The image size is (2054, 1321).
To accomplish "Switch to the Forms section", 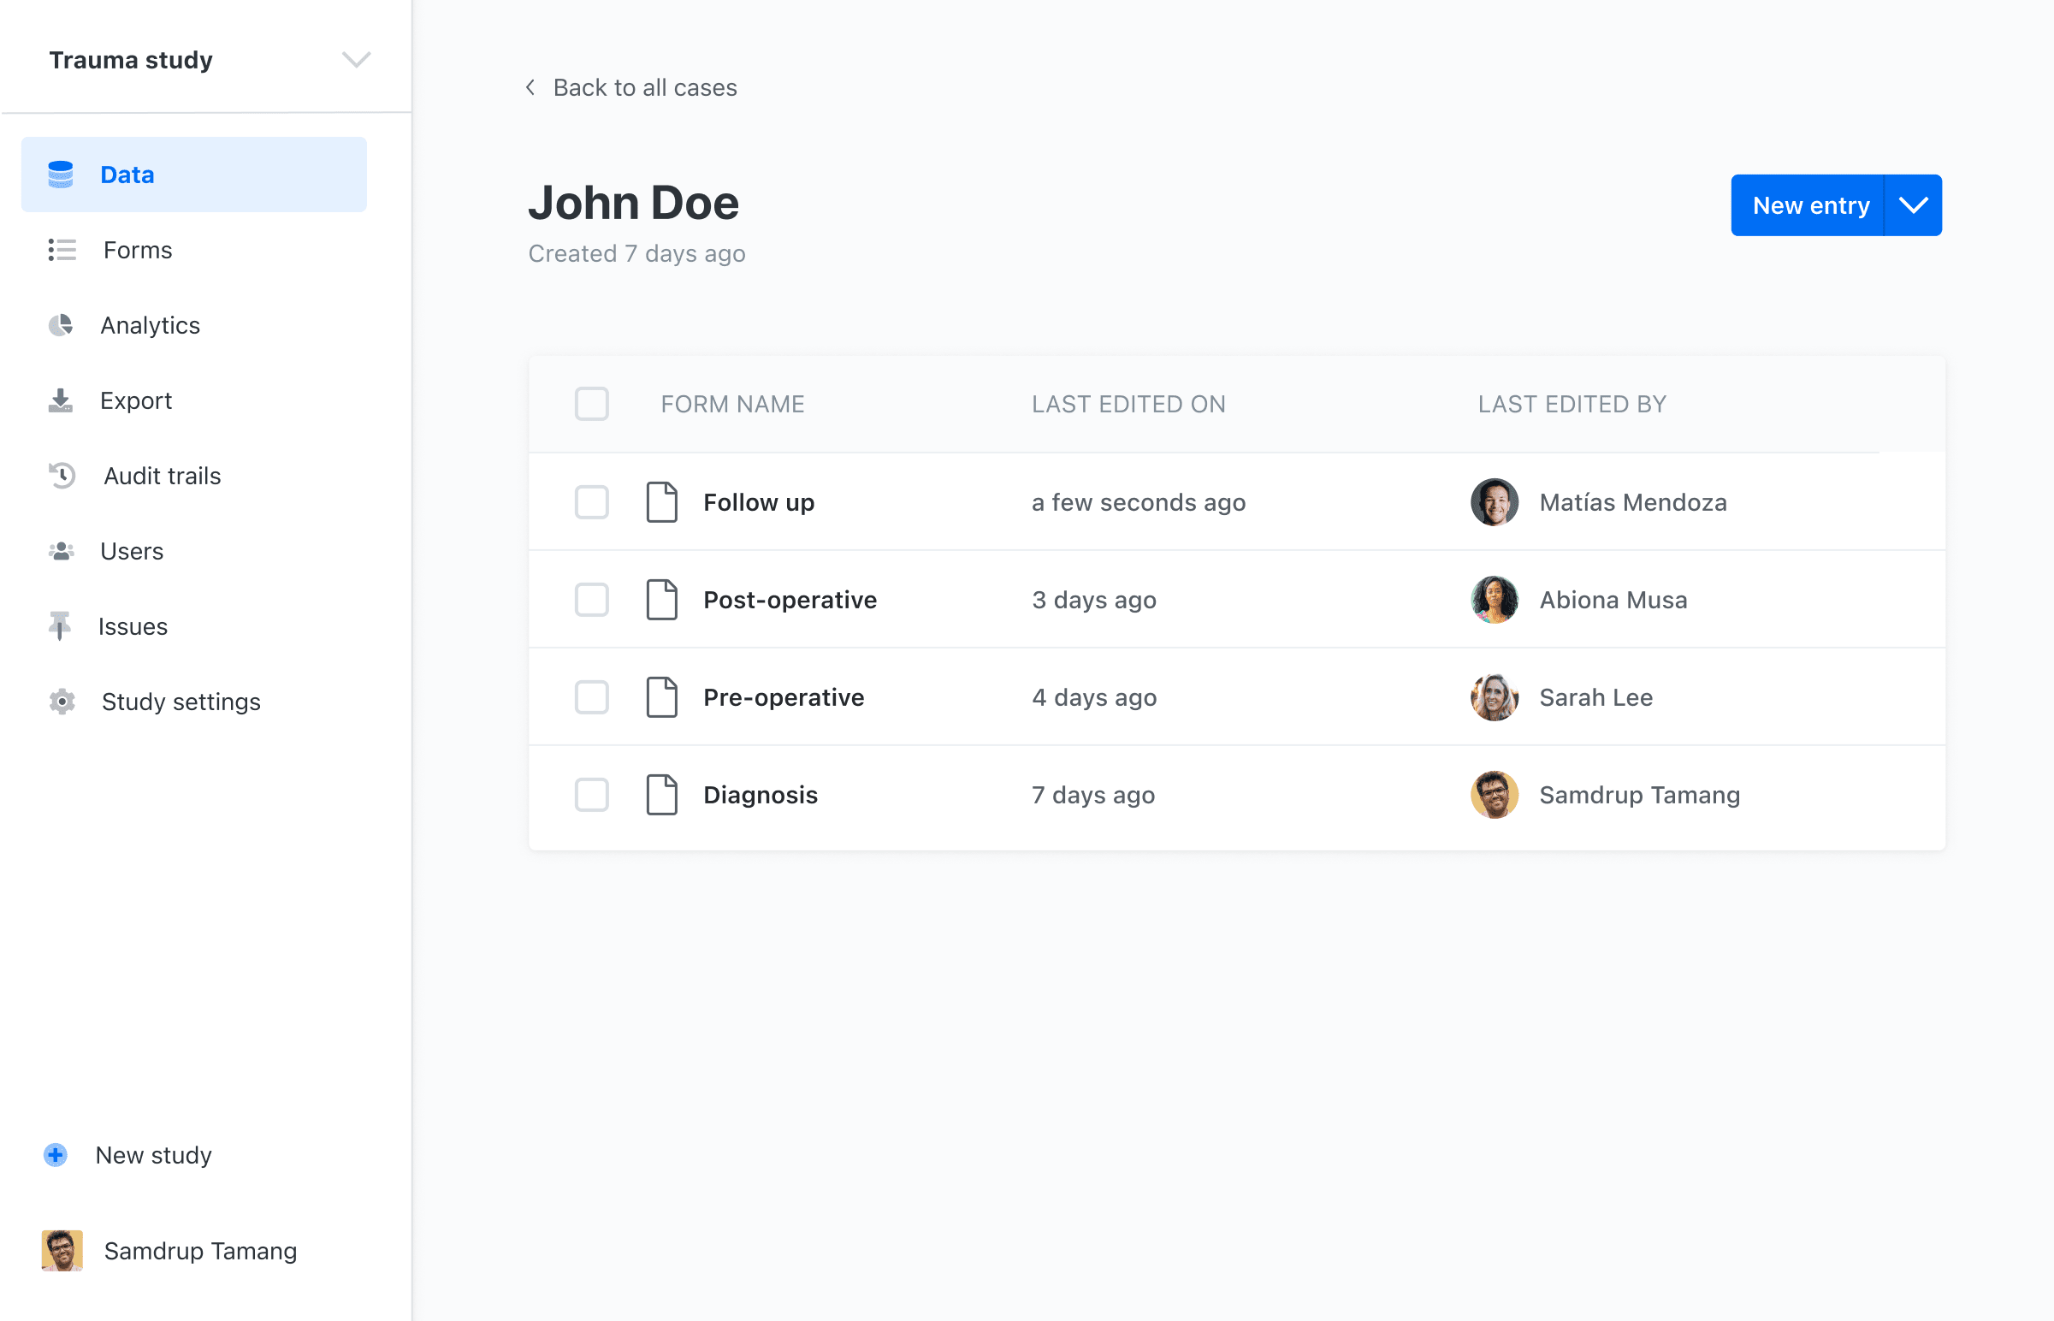I will point(137,250).
